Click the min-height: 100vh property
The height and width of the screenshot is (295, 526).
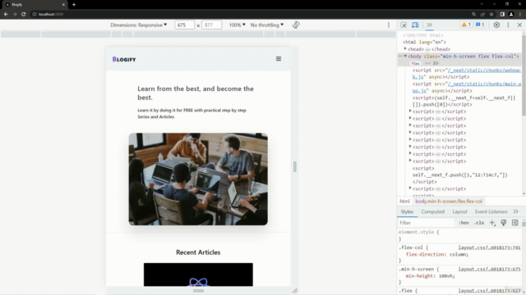[x=431, y=276]
